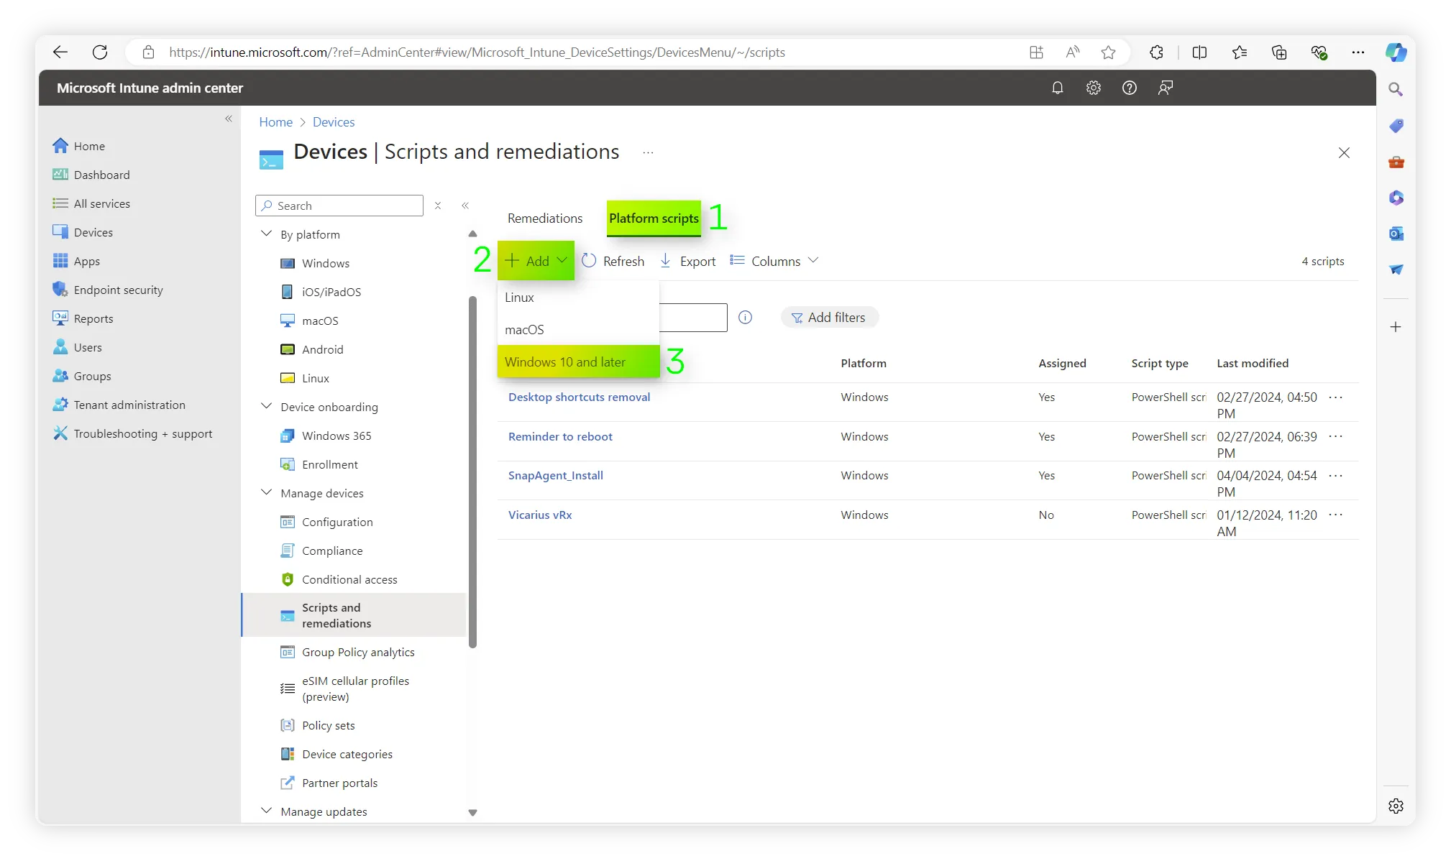Open the notifications bell icon

point(1057,88)
